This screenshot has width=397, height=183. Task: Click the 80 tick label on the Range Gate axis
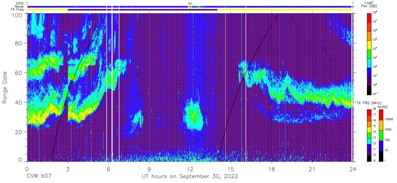tap(19, 43)
